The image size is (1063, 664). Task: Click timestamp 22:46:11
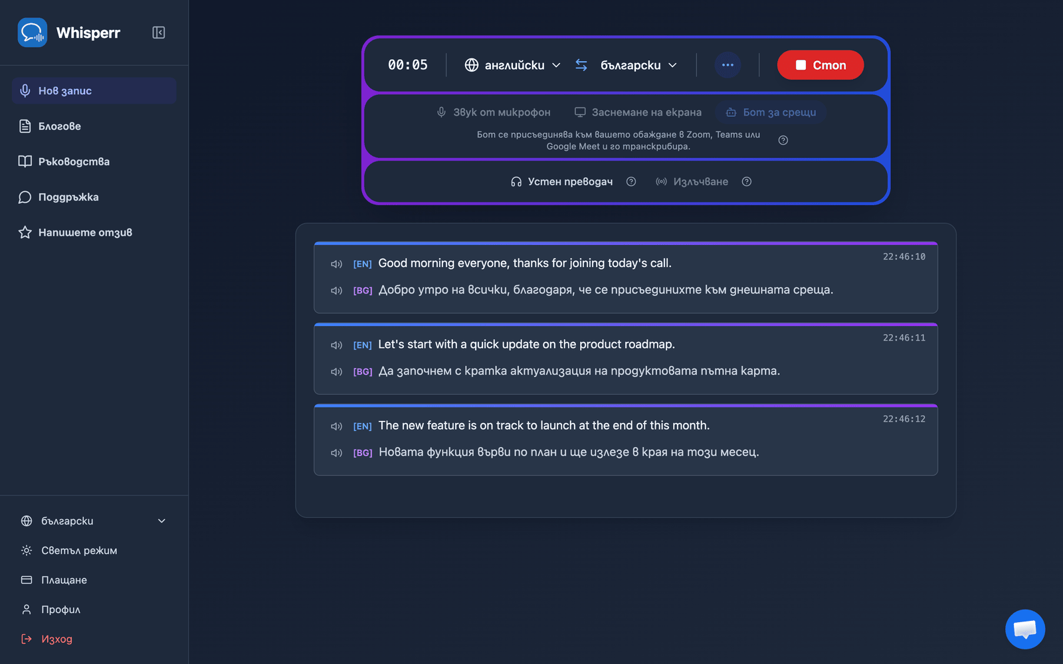click(x=904, y=337)
